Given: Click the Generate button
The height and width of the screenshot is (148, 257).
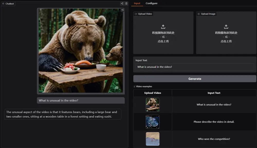Looking at the screenshot, I should click(x=195, y=79).
